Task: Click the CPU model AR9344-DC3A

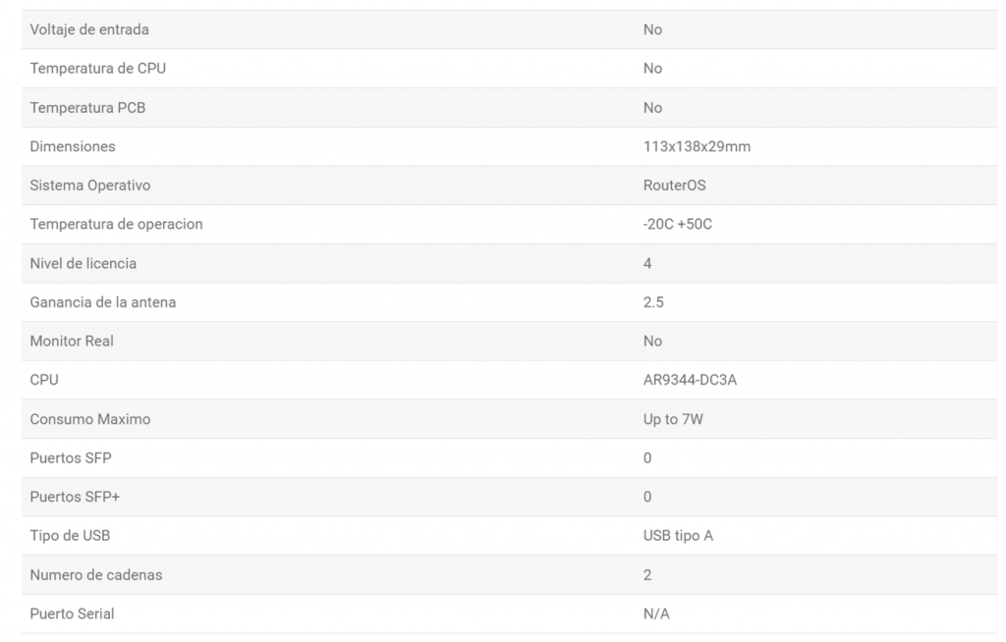Action: 690,380
